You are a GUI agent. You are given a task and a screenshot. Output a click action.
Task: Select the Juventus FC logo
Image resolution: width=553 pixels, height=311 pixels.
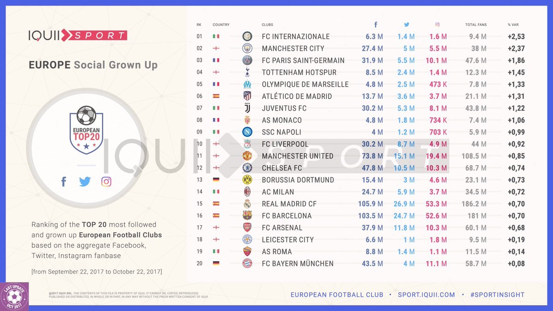[x=247, y=108]
